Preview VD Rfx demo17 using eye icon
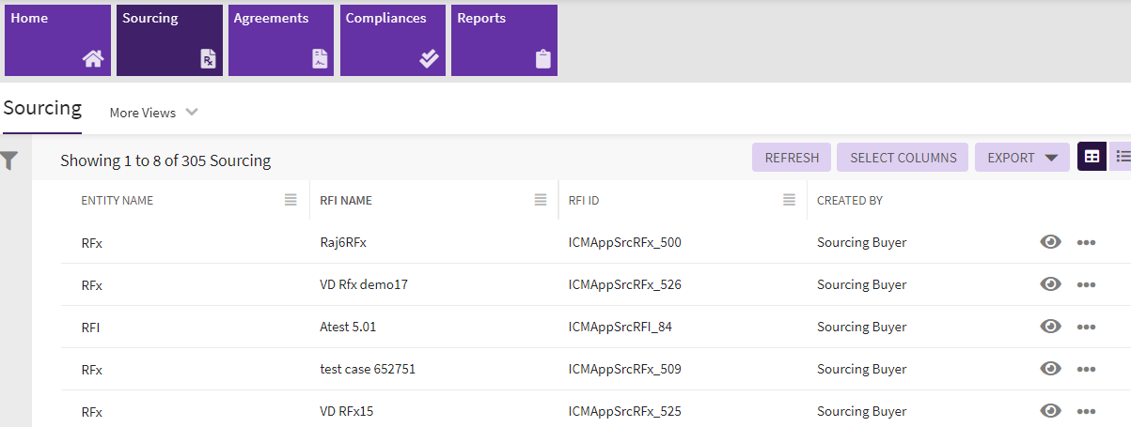Screen dimensions: 1131x427 (1050, 284)
